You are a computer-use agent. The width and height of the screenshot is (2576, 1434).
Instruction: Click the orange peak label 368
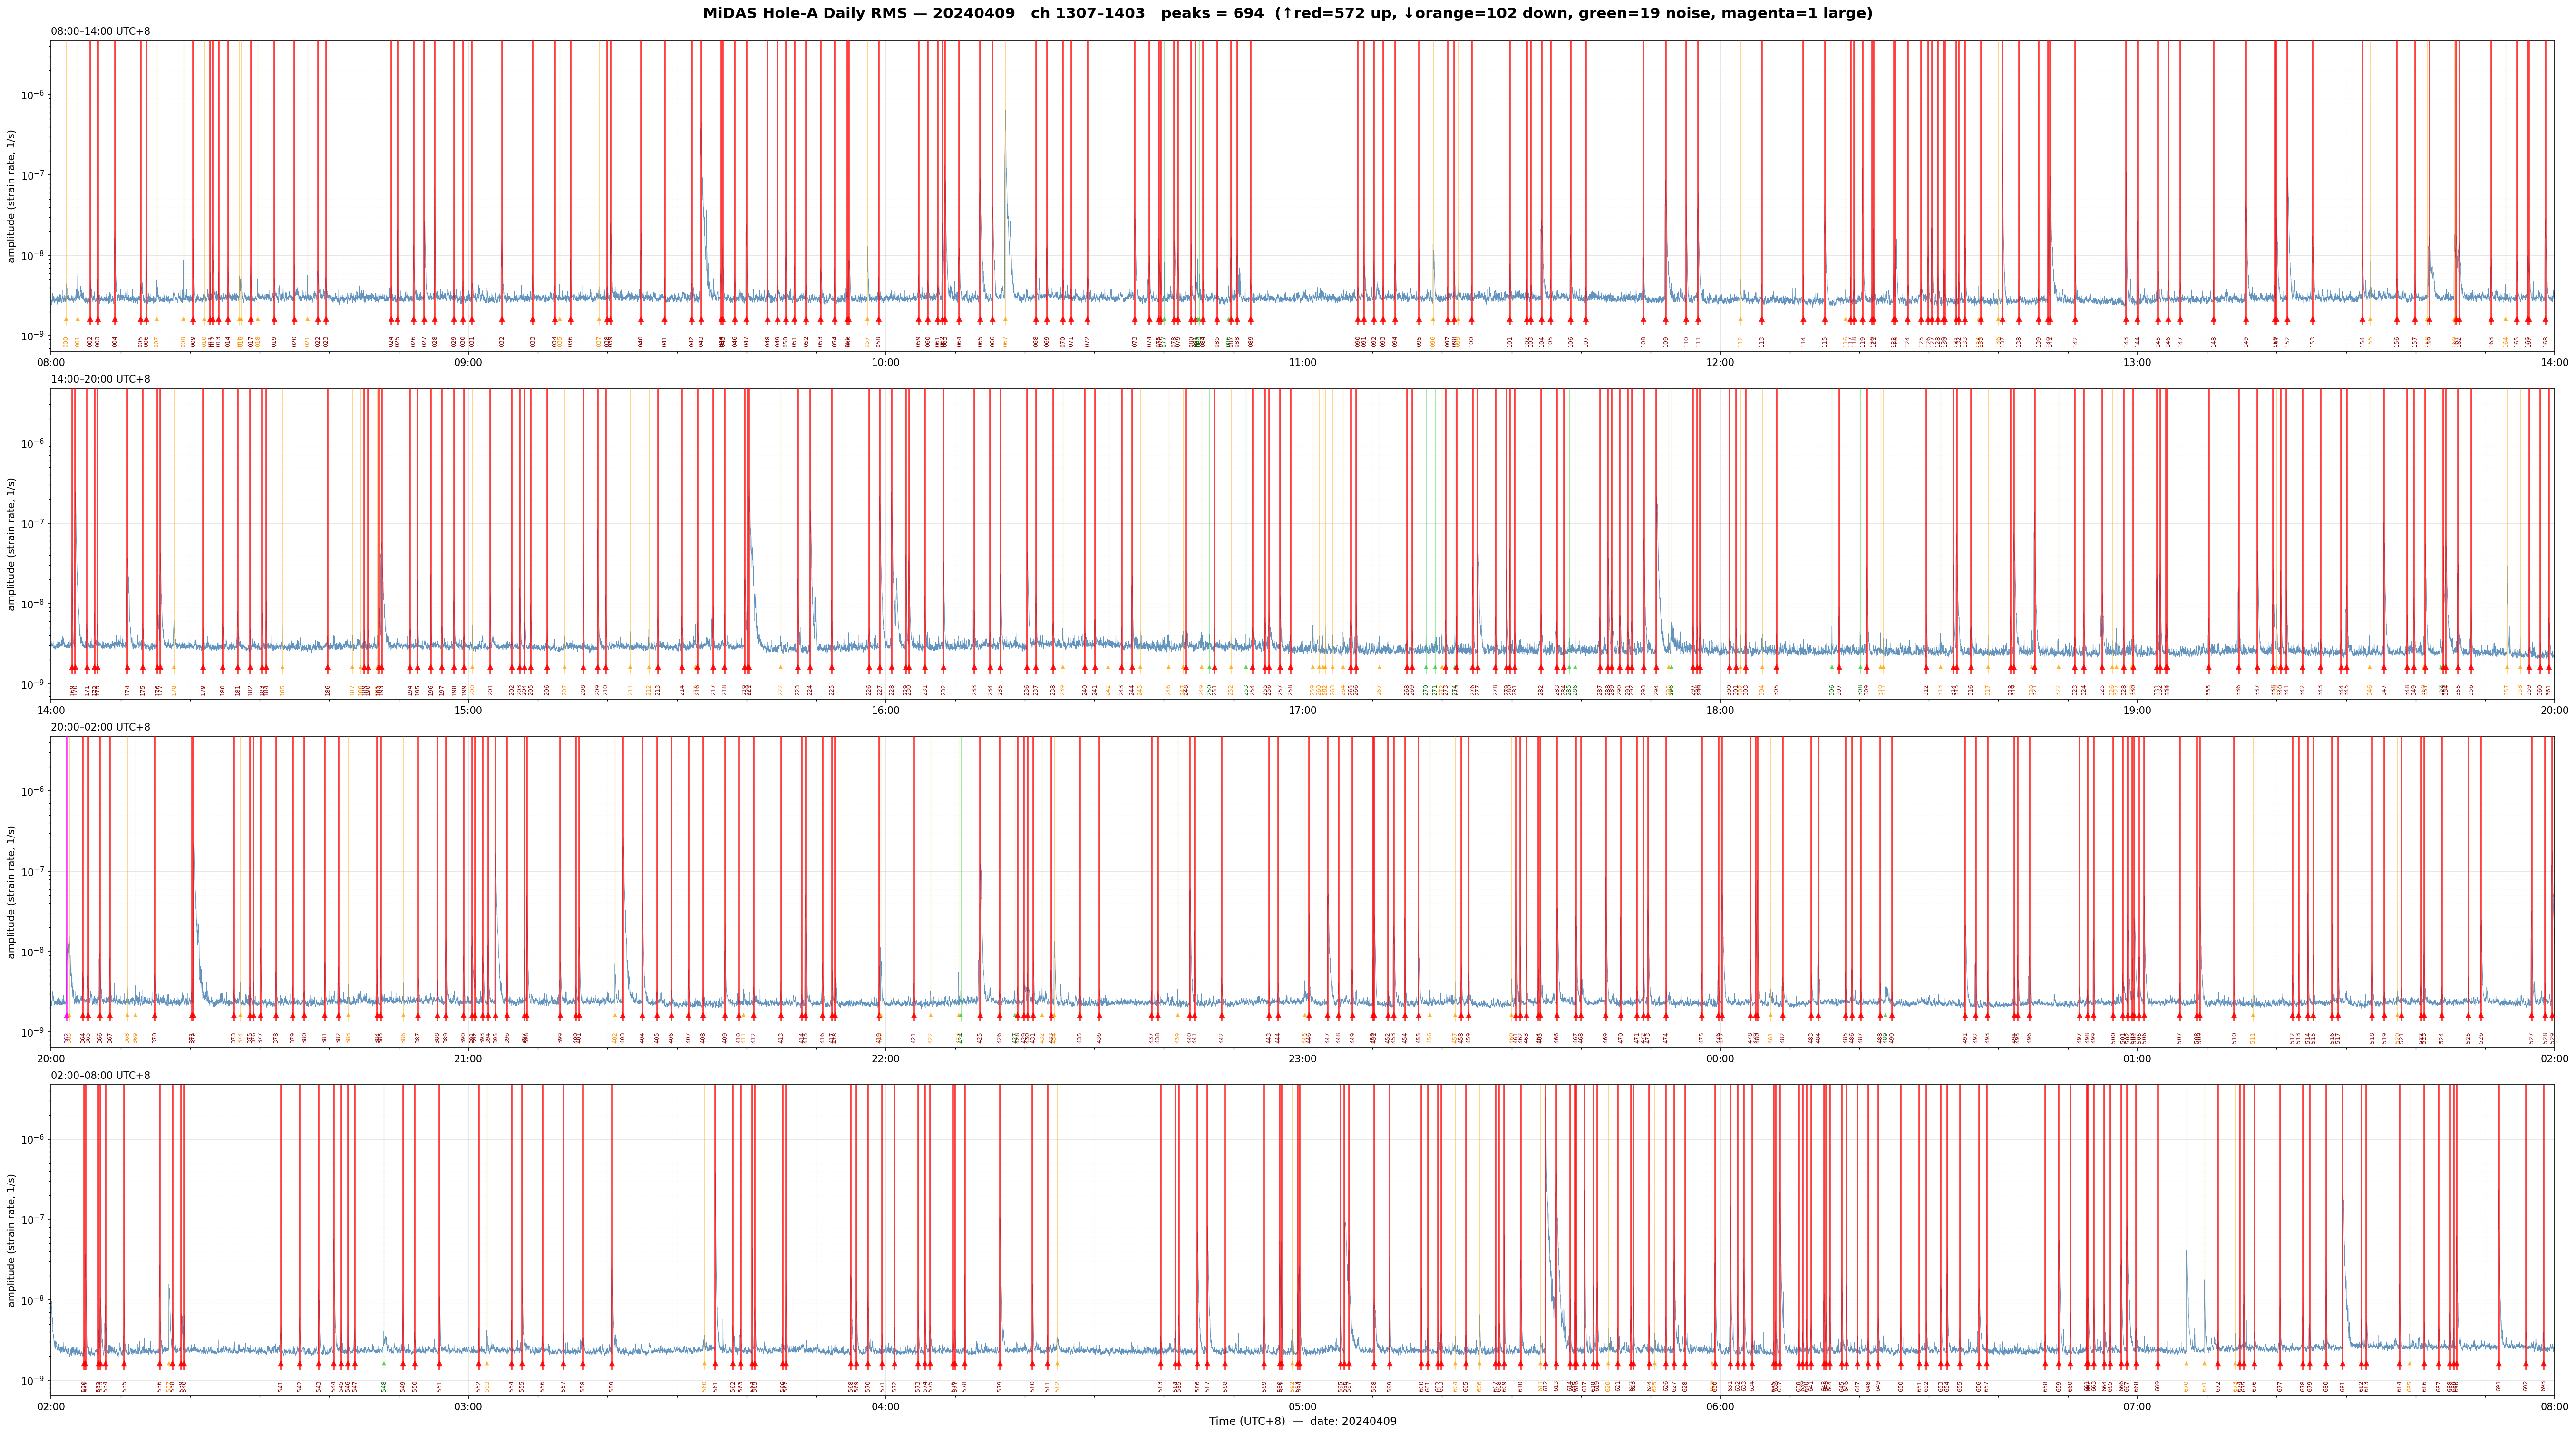pyautogui.click(x=127, y=1038)
